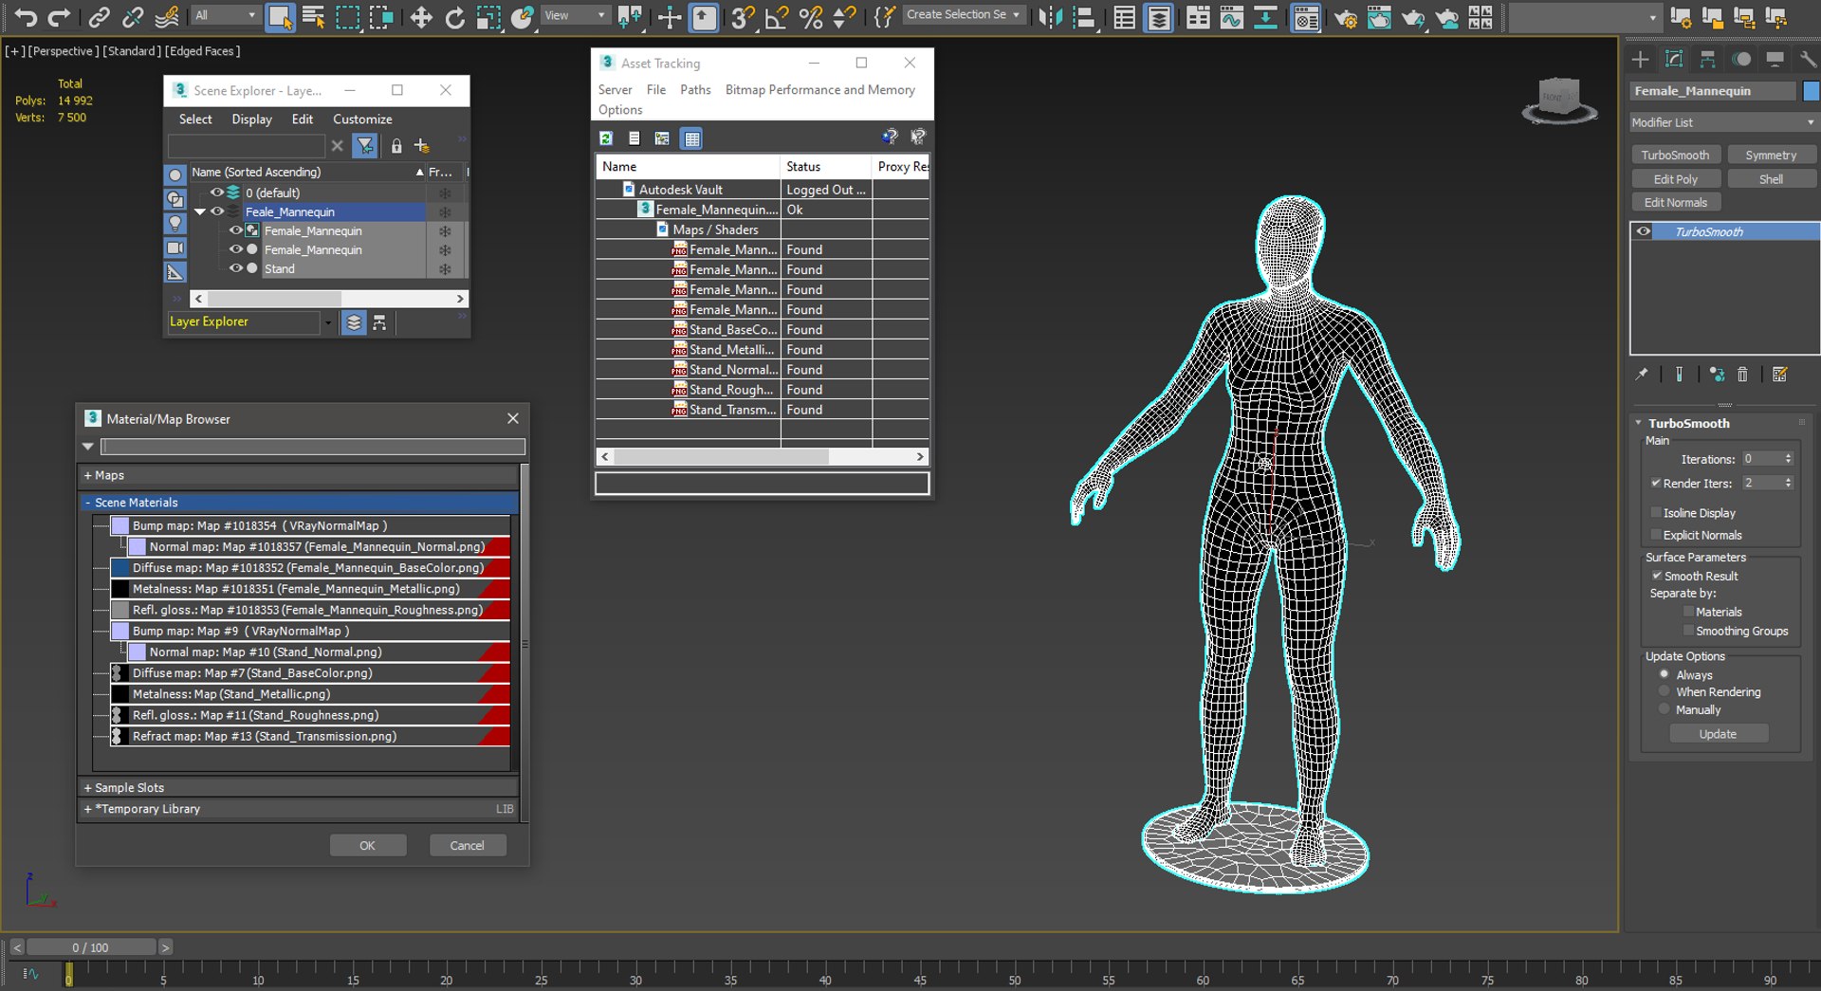Click Cancel in Material/Map Browser

click(467, 845)
